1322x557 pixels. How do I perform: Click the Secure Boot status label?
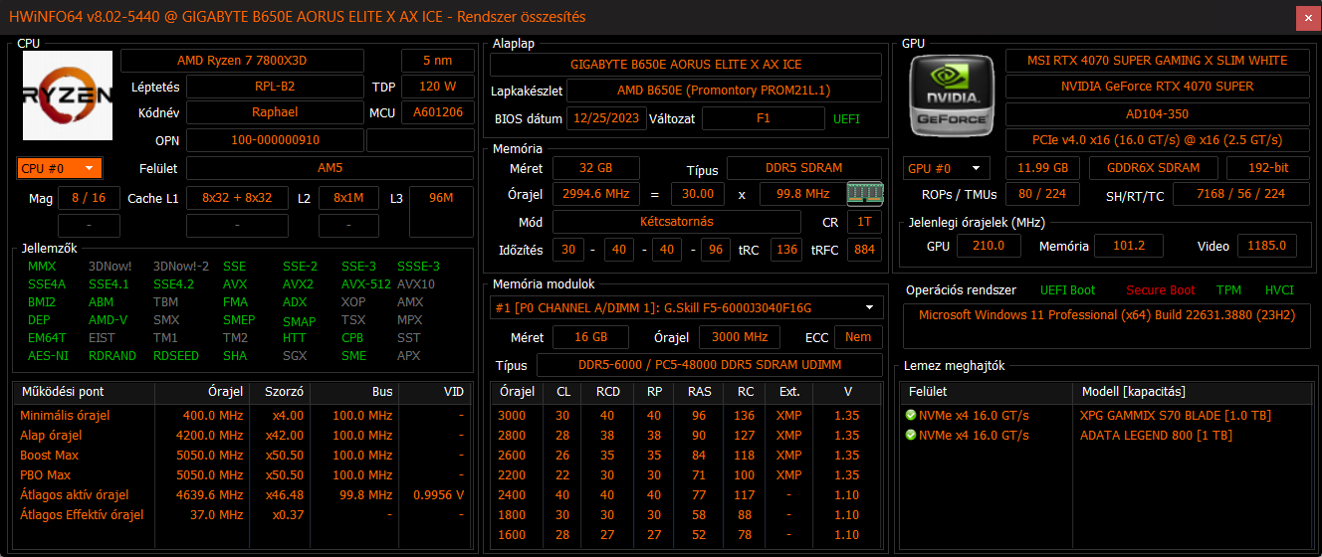1160,290
